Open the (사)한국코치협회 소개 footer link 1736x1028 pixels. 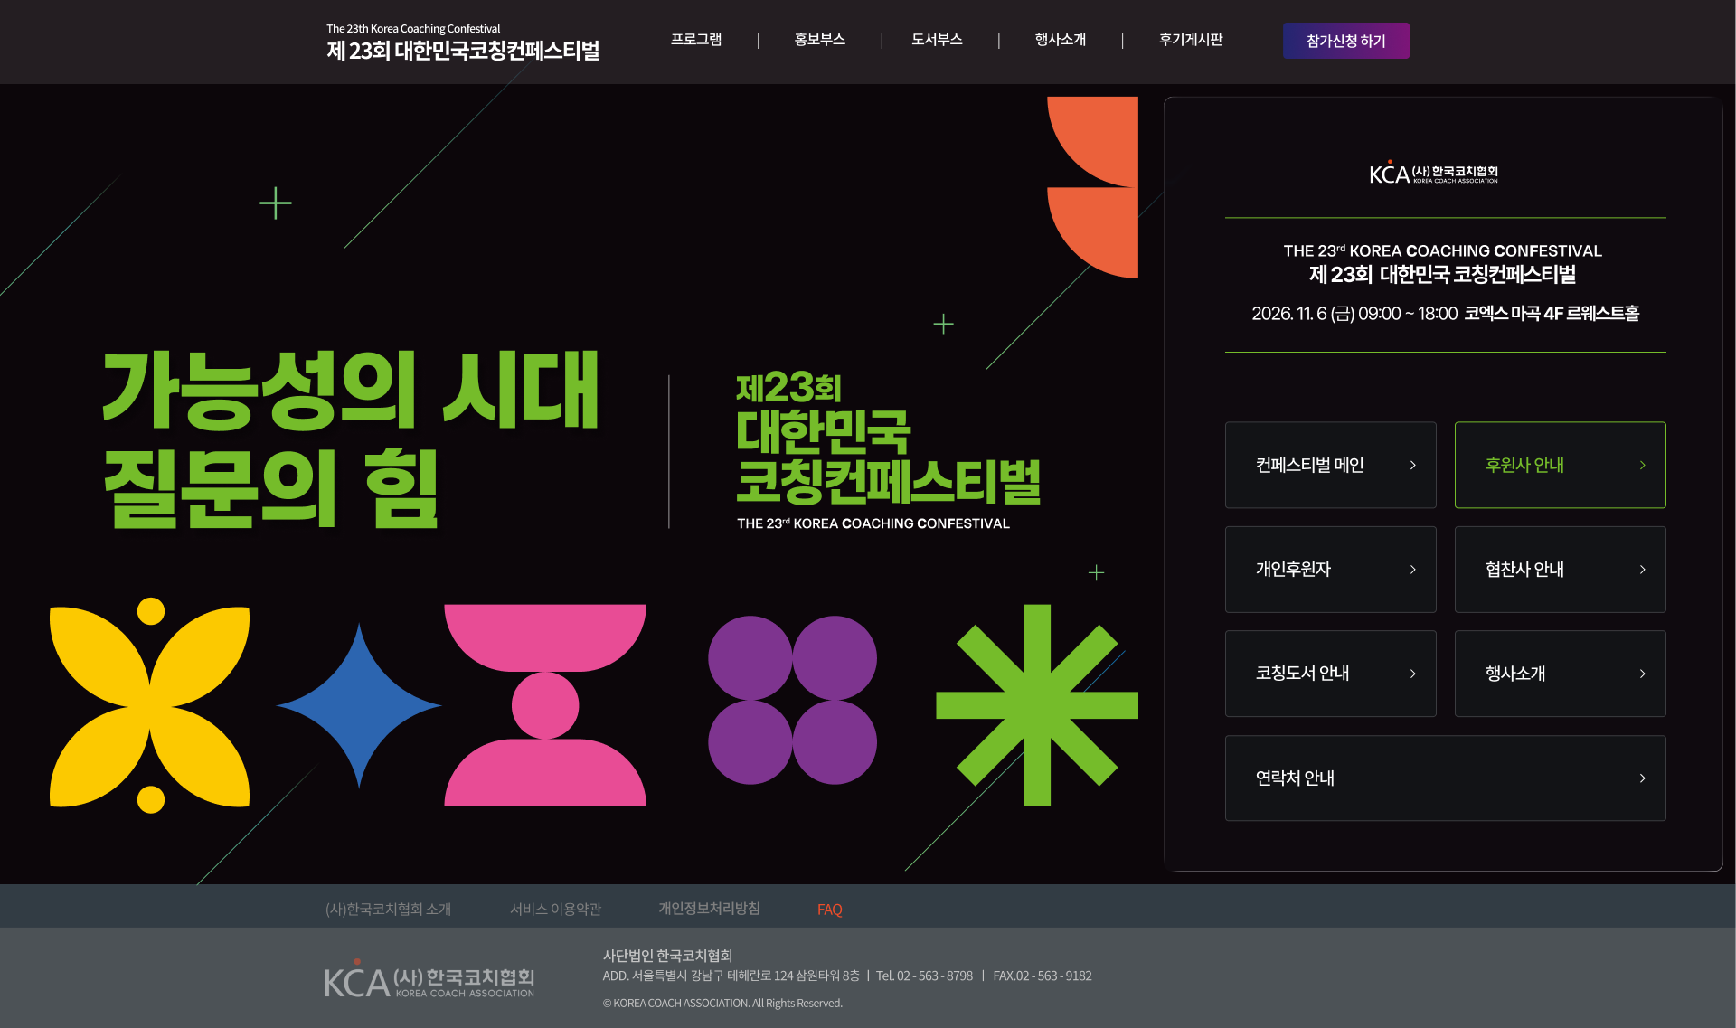pyautogui.click(x=388, y=909)
